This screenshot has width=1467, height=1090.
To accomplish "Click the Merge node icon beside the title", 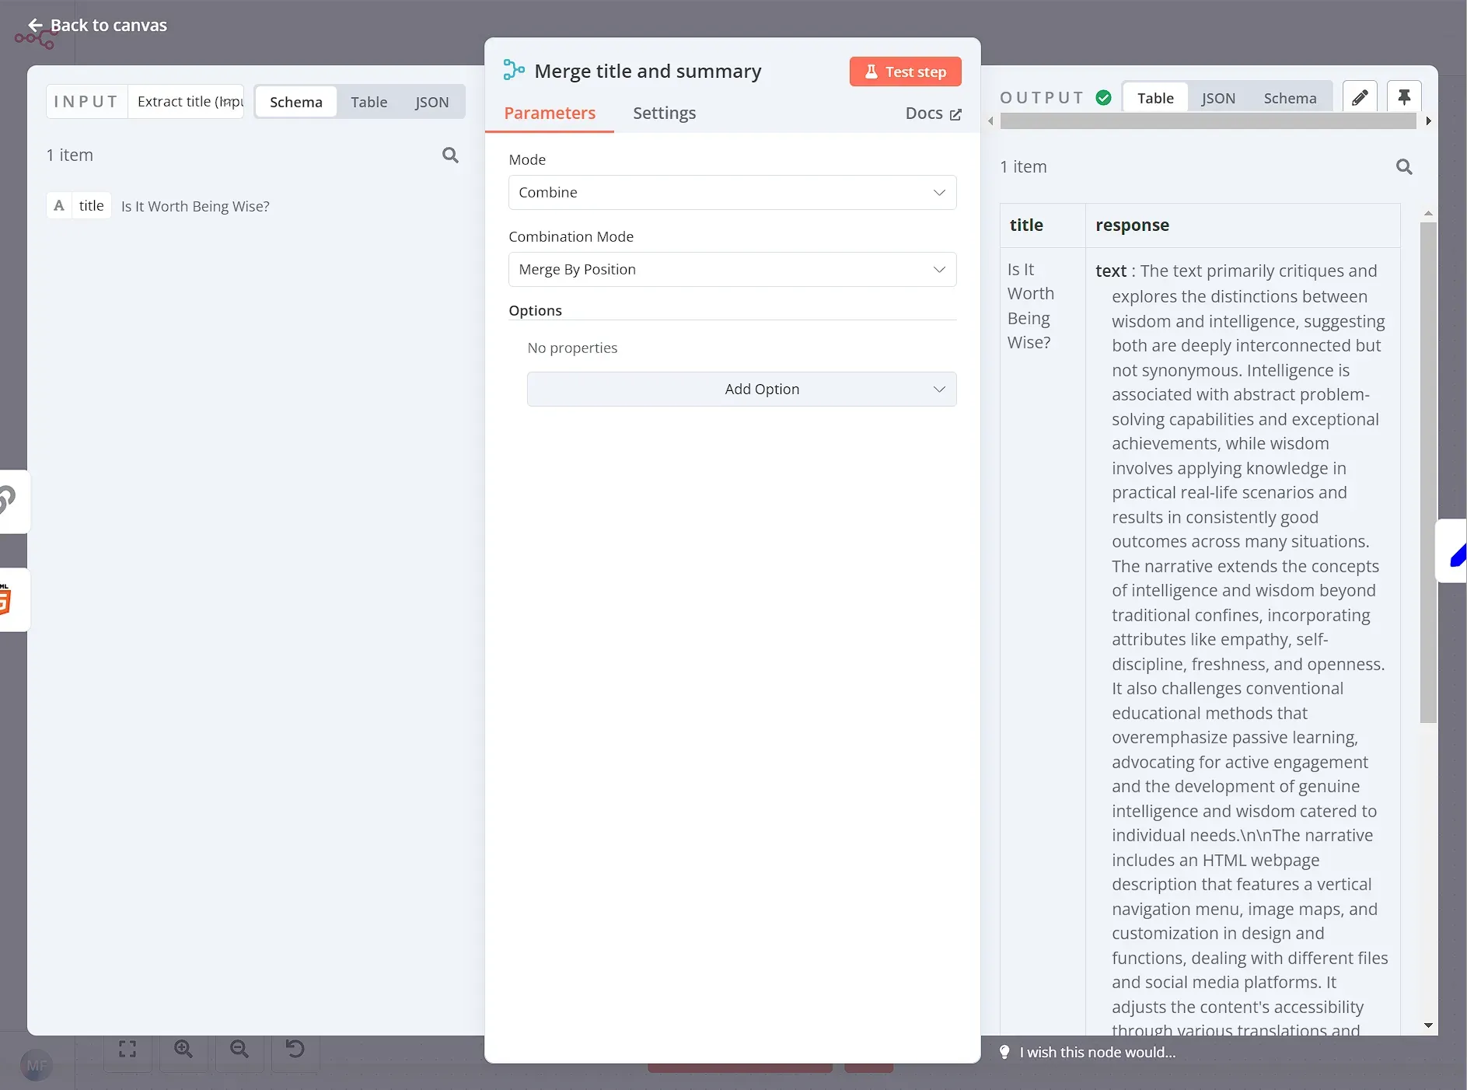I will [x=514, y=71].
